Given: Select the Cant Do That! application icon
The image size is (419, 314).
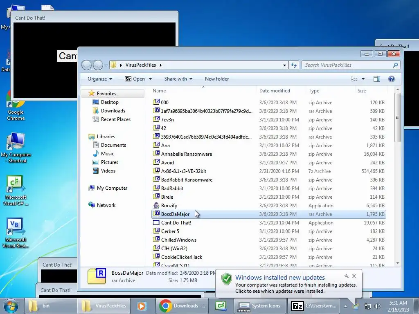Looking at the screenshot, I should pos(156,223).
